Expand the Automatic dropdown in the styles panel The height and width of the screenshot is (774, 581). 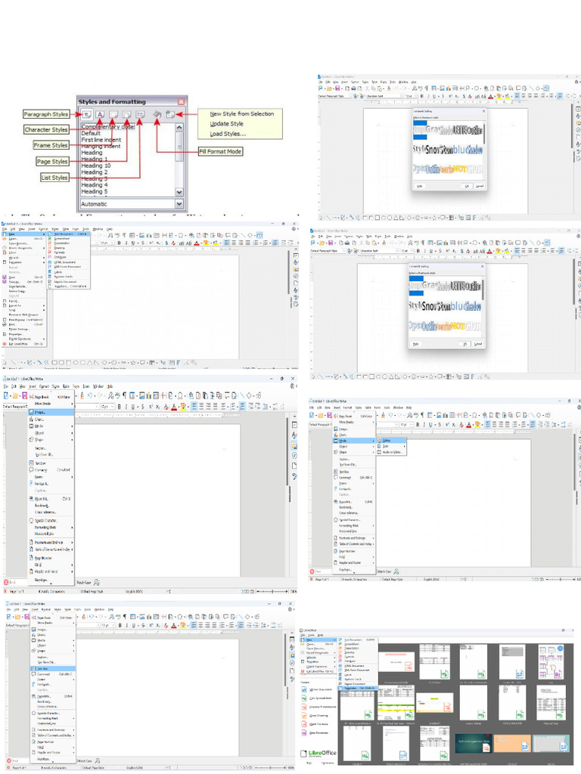(x=179, y=204)
